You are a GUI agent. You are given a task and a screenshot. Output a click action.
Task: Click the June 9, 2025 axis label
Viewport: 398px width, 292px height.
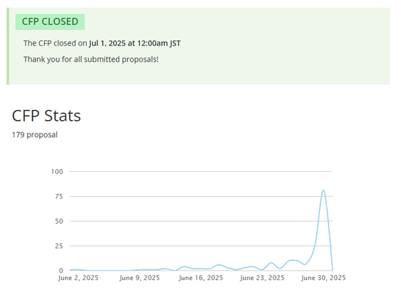139,278
